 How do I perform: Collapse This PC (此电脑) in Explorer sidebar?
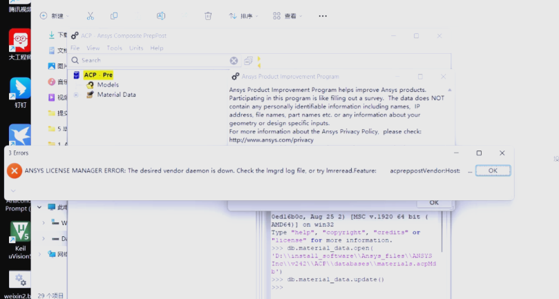39,207
